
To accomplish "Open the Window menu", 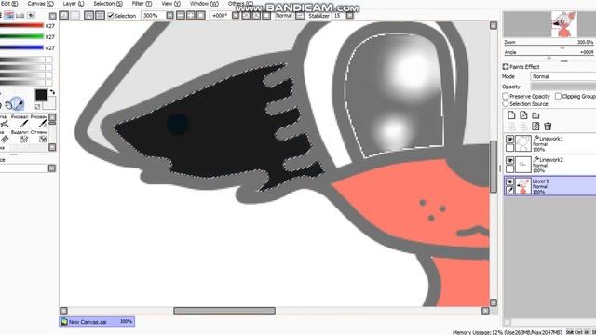I will (204, 4).
